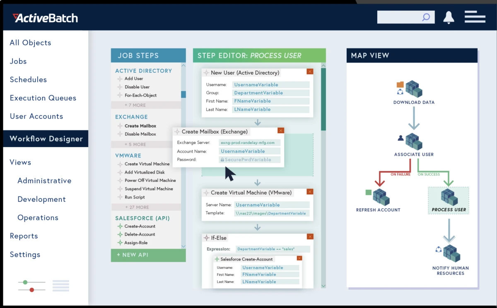This screenshot has width=497, height=308.
Task: Select the Disable User job step
Action: pos(137,87)
